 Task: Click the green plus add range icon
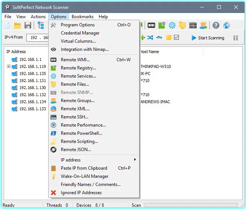(143, 38)
